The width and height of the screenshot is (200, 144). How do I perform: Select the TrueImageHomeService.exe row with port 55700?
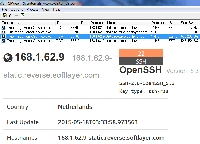click(100, 28)
